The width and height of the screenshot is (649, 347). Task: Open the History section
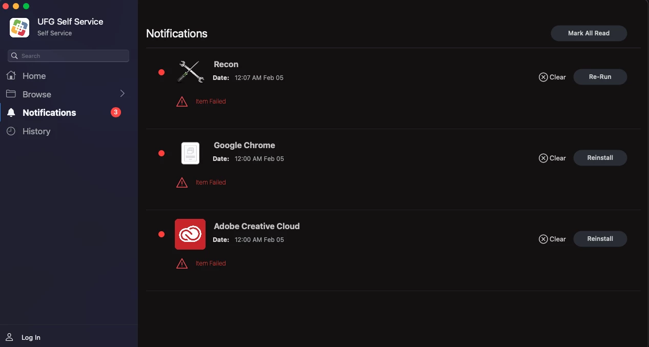pos(69,131)
